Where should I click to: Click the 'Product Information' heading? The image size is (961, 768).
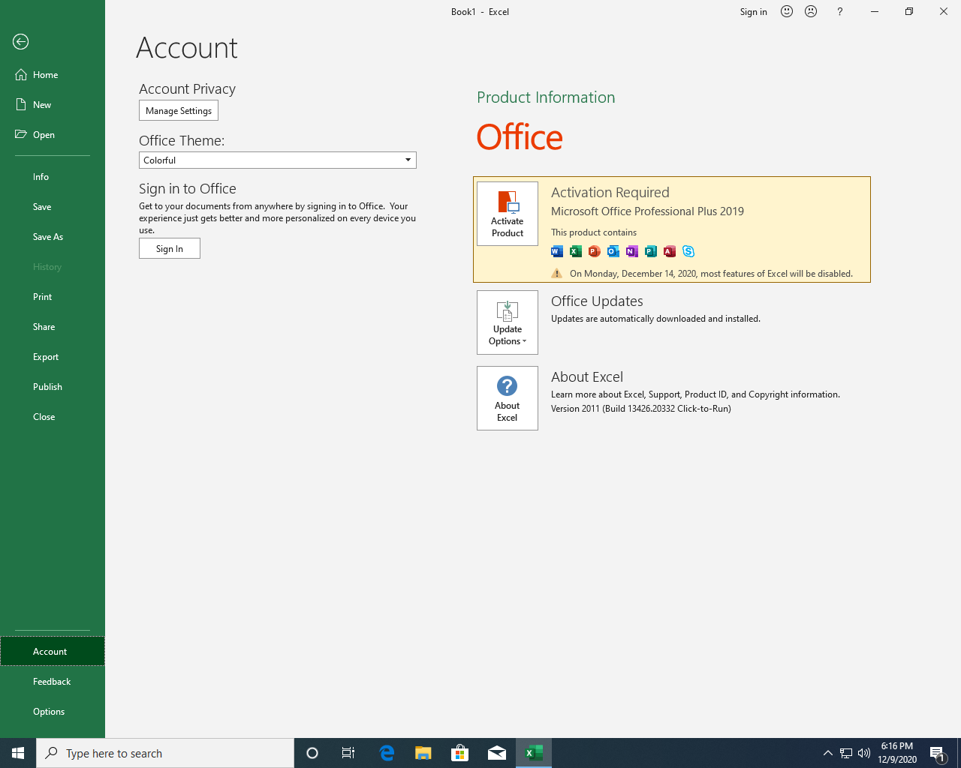546,97
